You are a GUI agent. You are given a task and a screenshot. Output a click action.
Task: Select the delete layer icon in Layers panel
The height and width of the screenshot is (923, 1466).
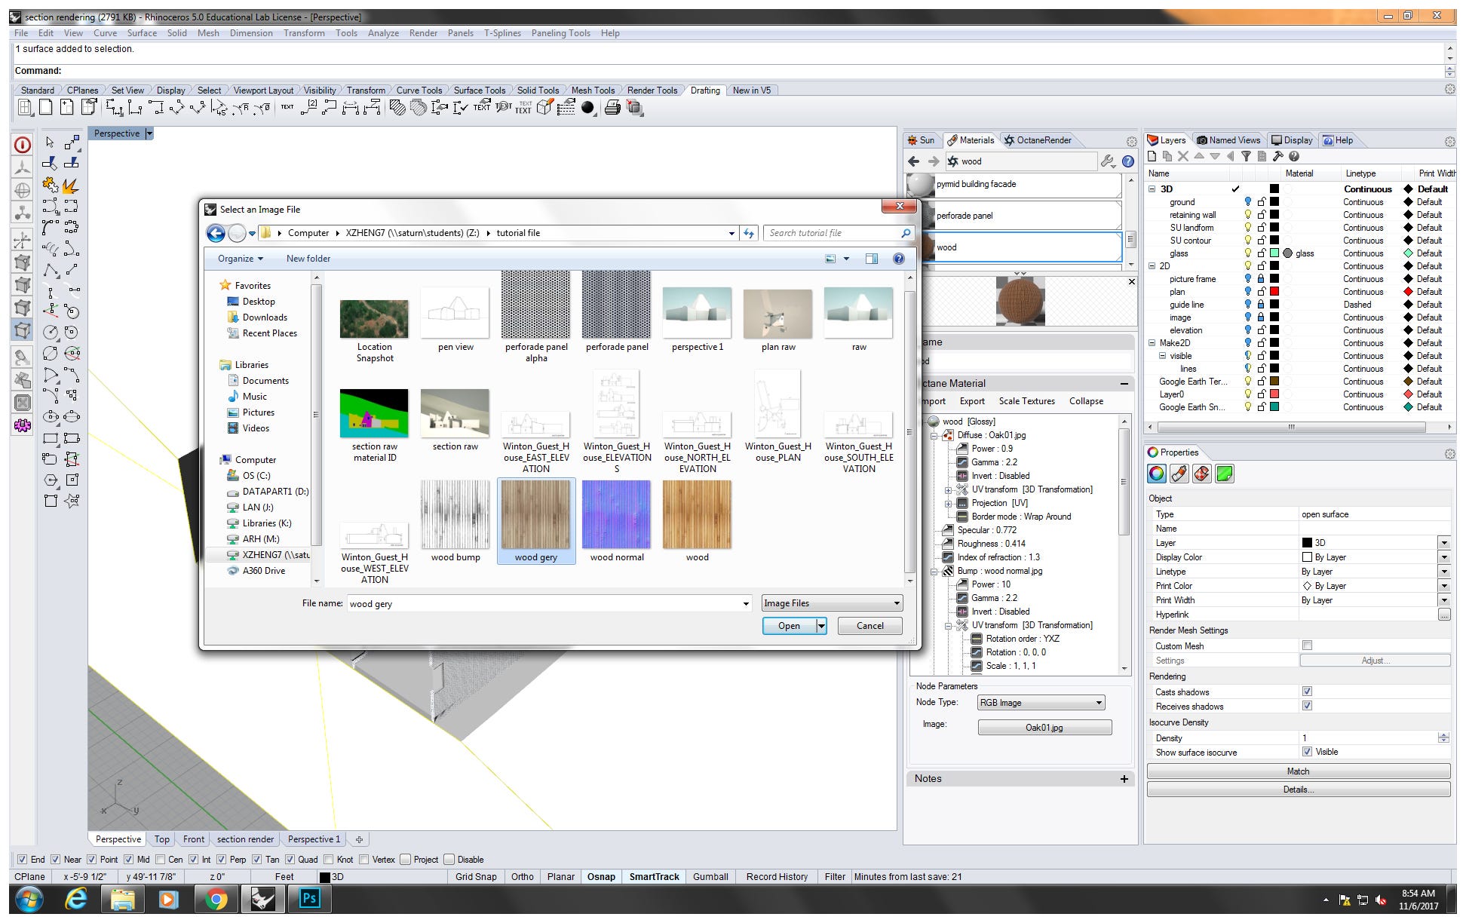coord(1182,156)
